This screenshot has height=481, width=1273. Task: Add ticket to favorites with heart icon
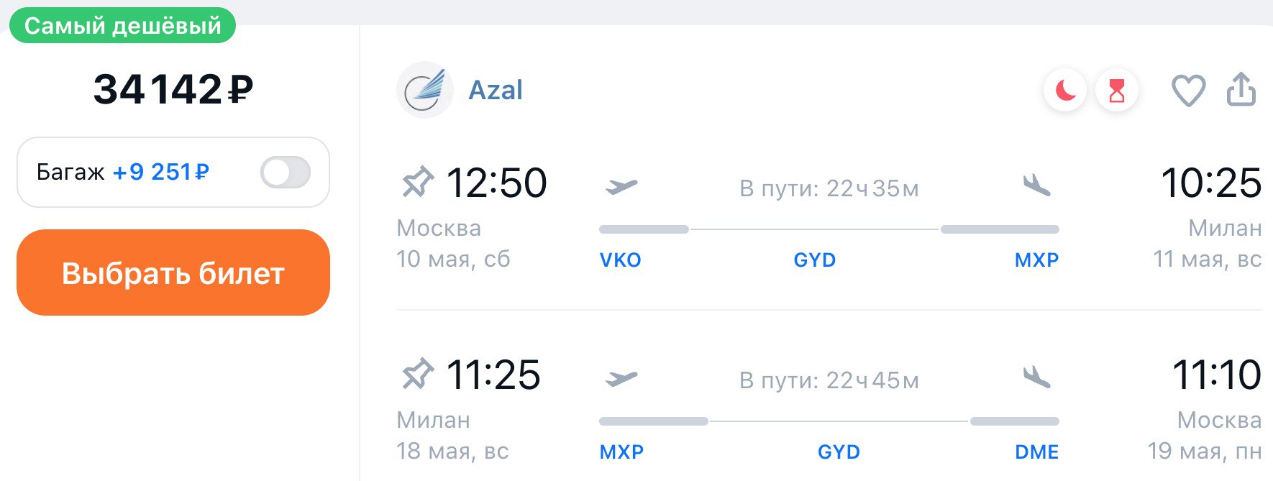coord(1188,91)
